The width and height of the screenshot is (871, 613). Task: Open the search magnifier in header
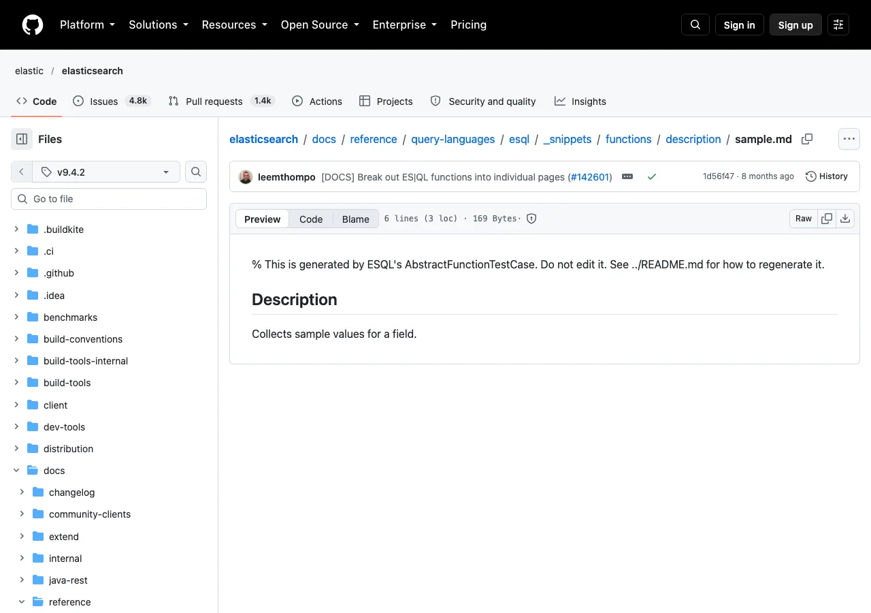[x=695, y=25]
